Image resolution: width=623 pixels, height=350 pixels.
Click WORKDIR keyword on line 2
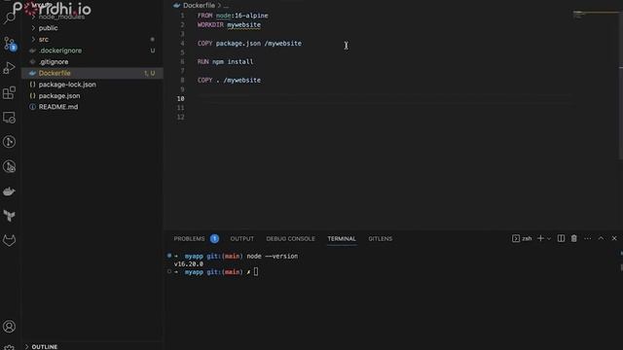coord(210,24)
